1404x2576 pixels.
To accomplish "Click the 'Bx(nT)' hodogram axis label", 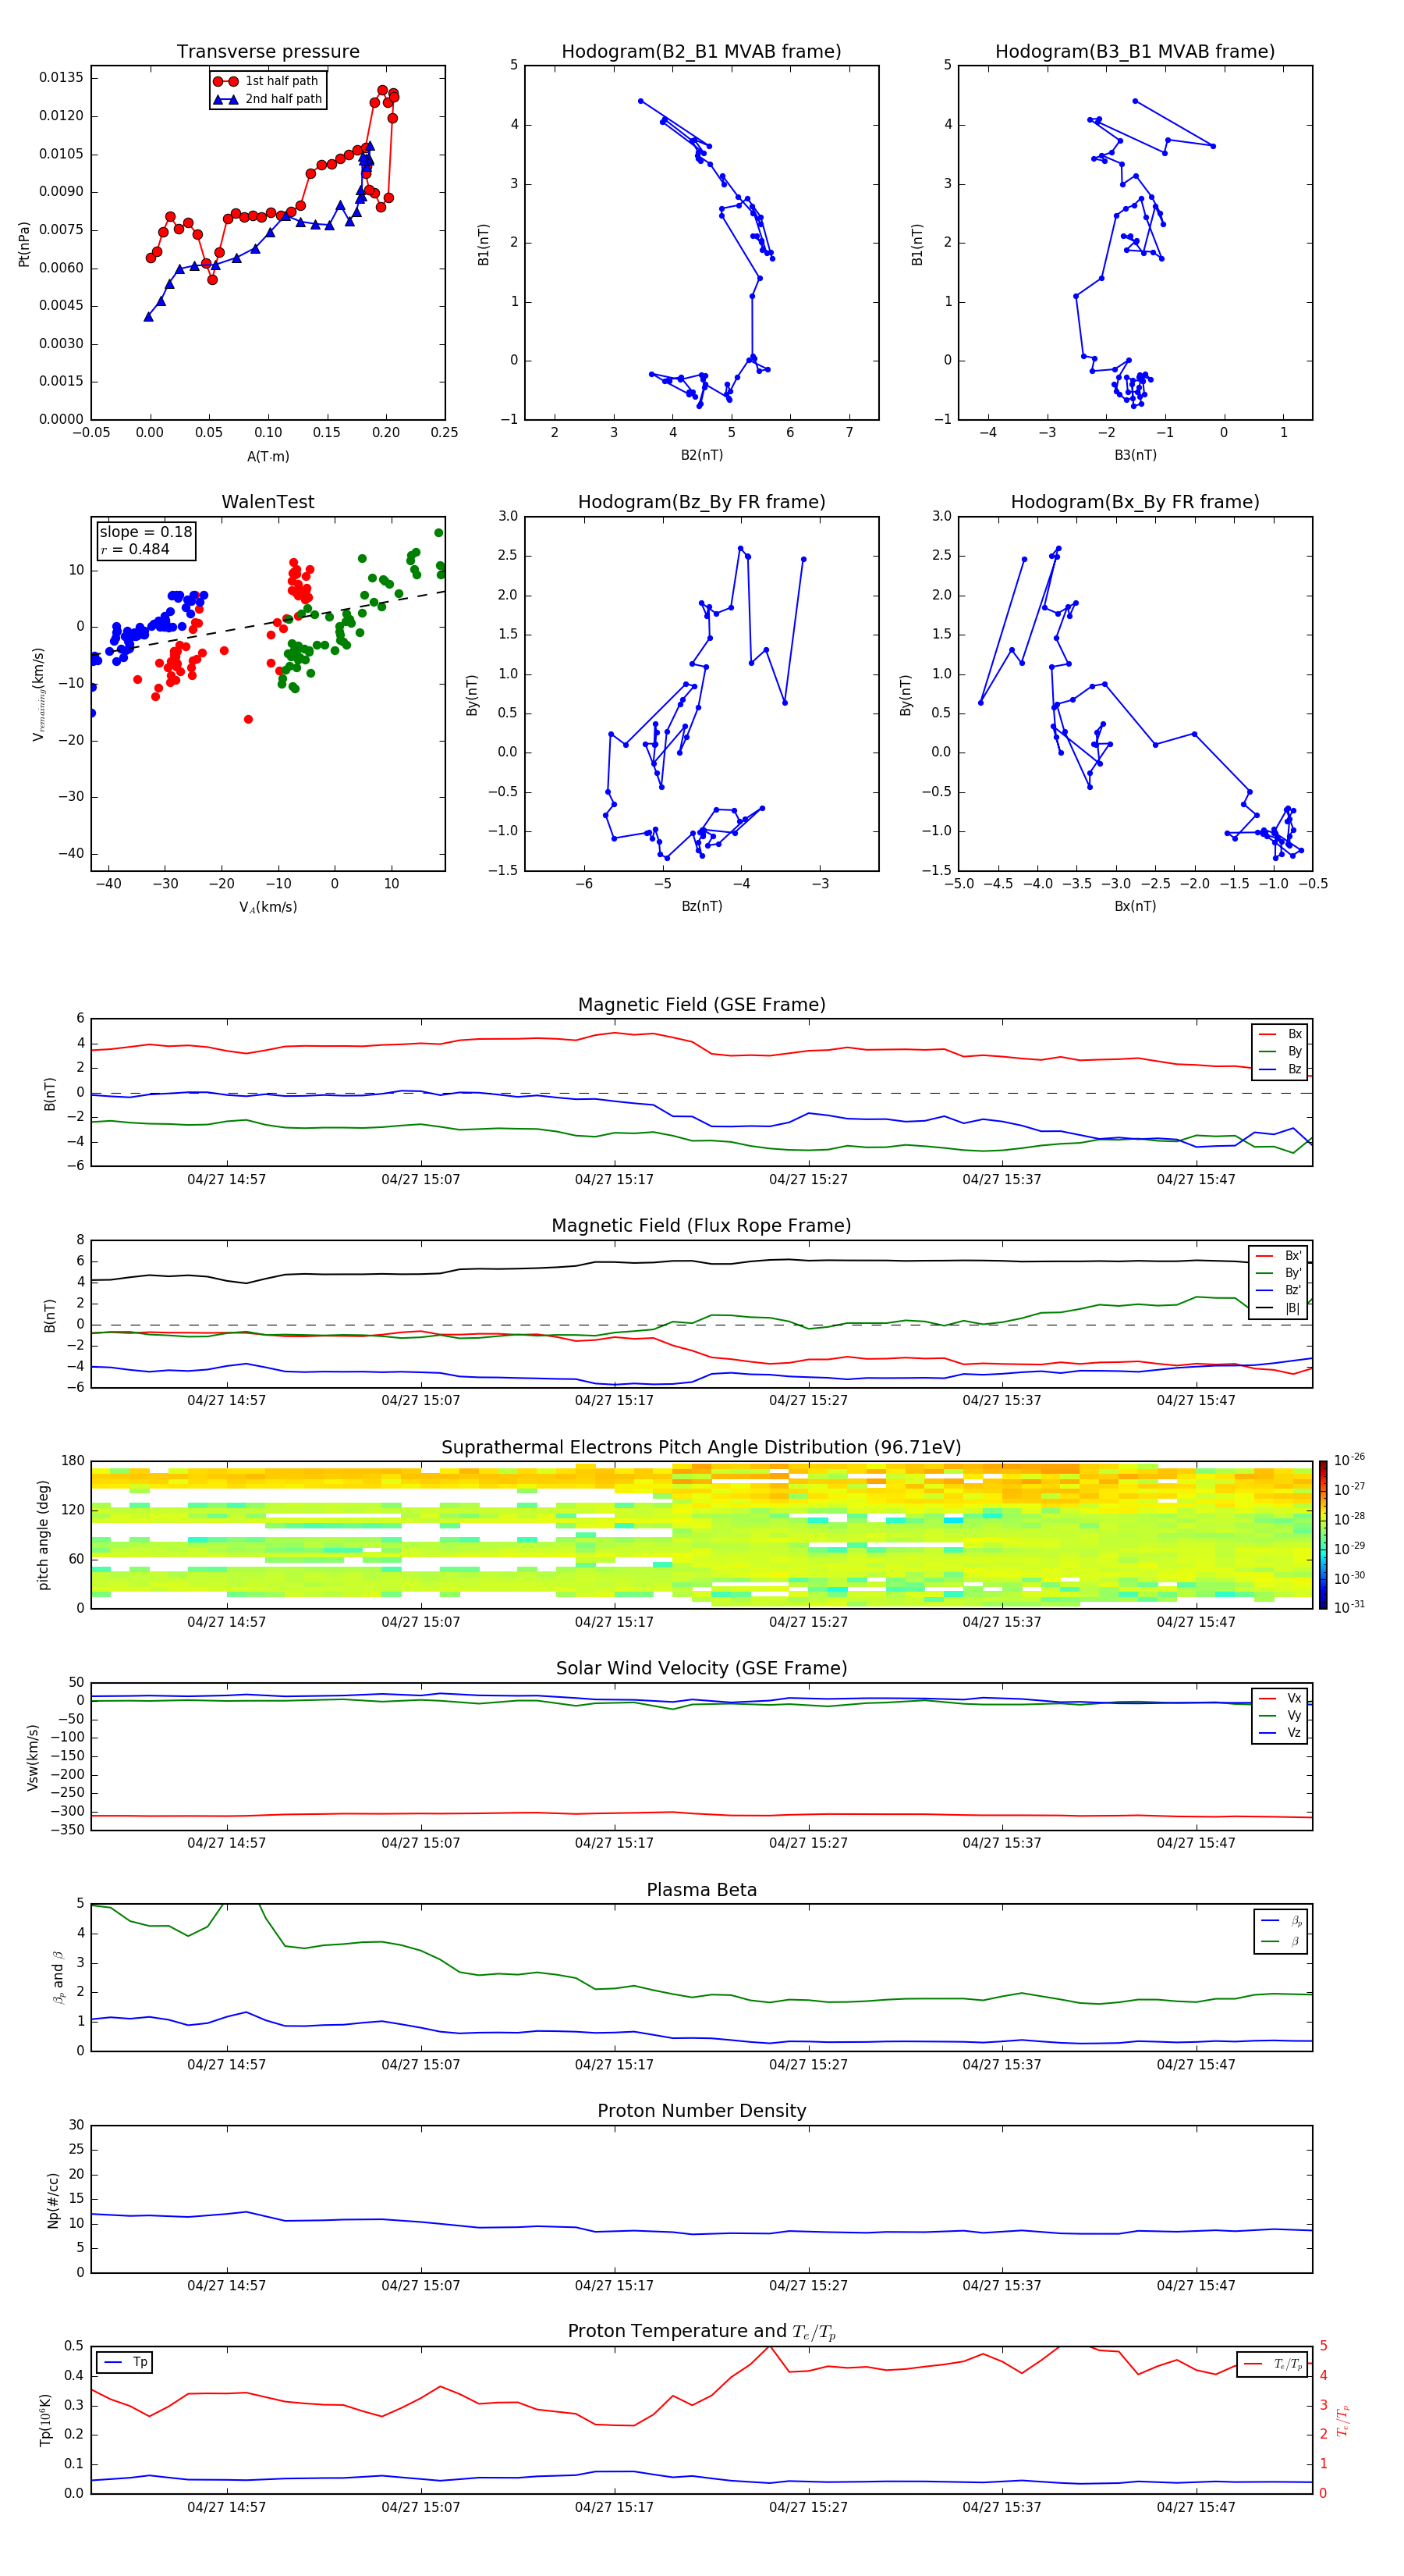I will pyautogui.click(x=1135, y=906).
